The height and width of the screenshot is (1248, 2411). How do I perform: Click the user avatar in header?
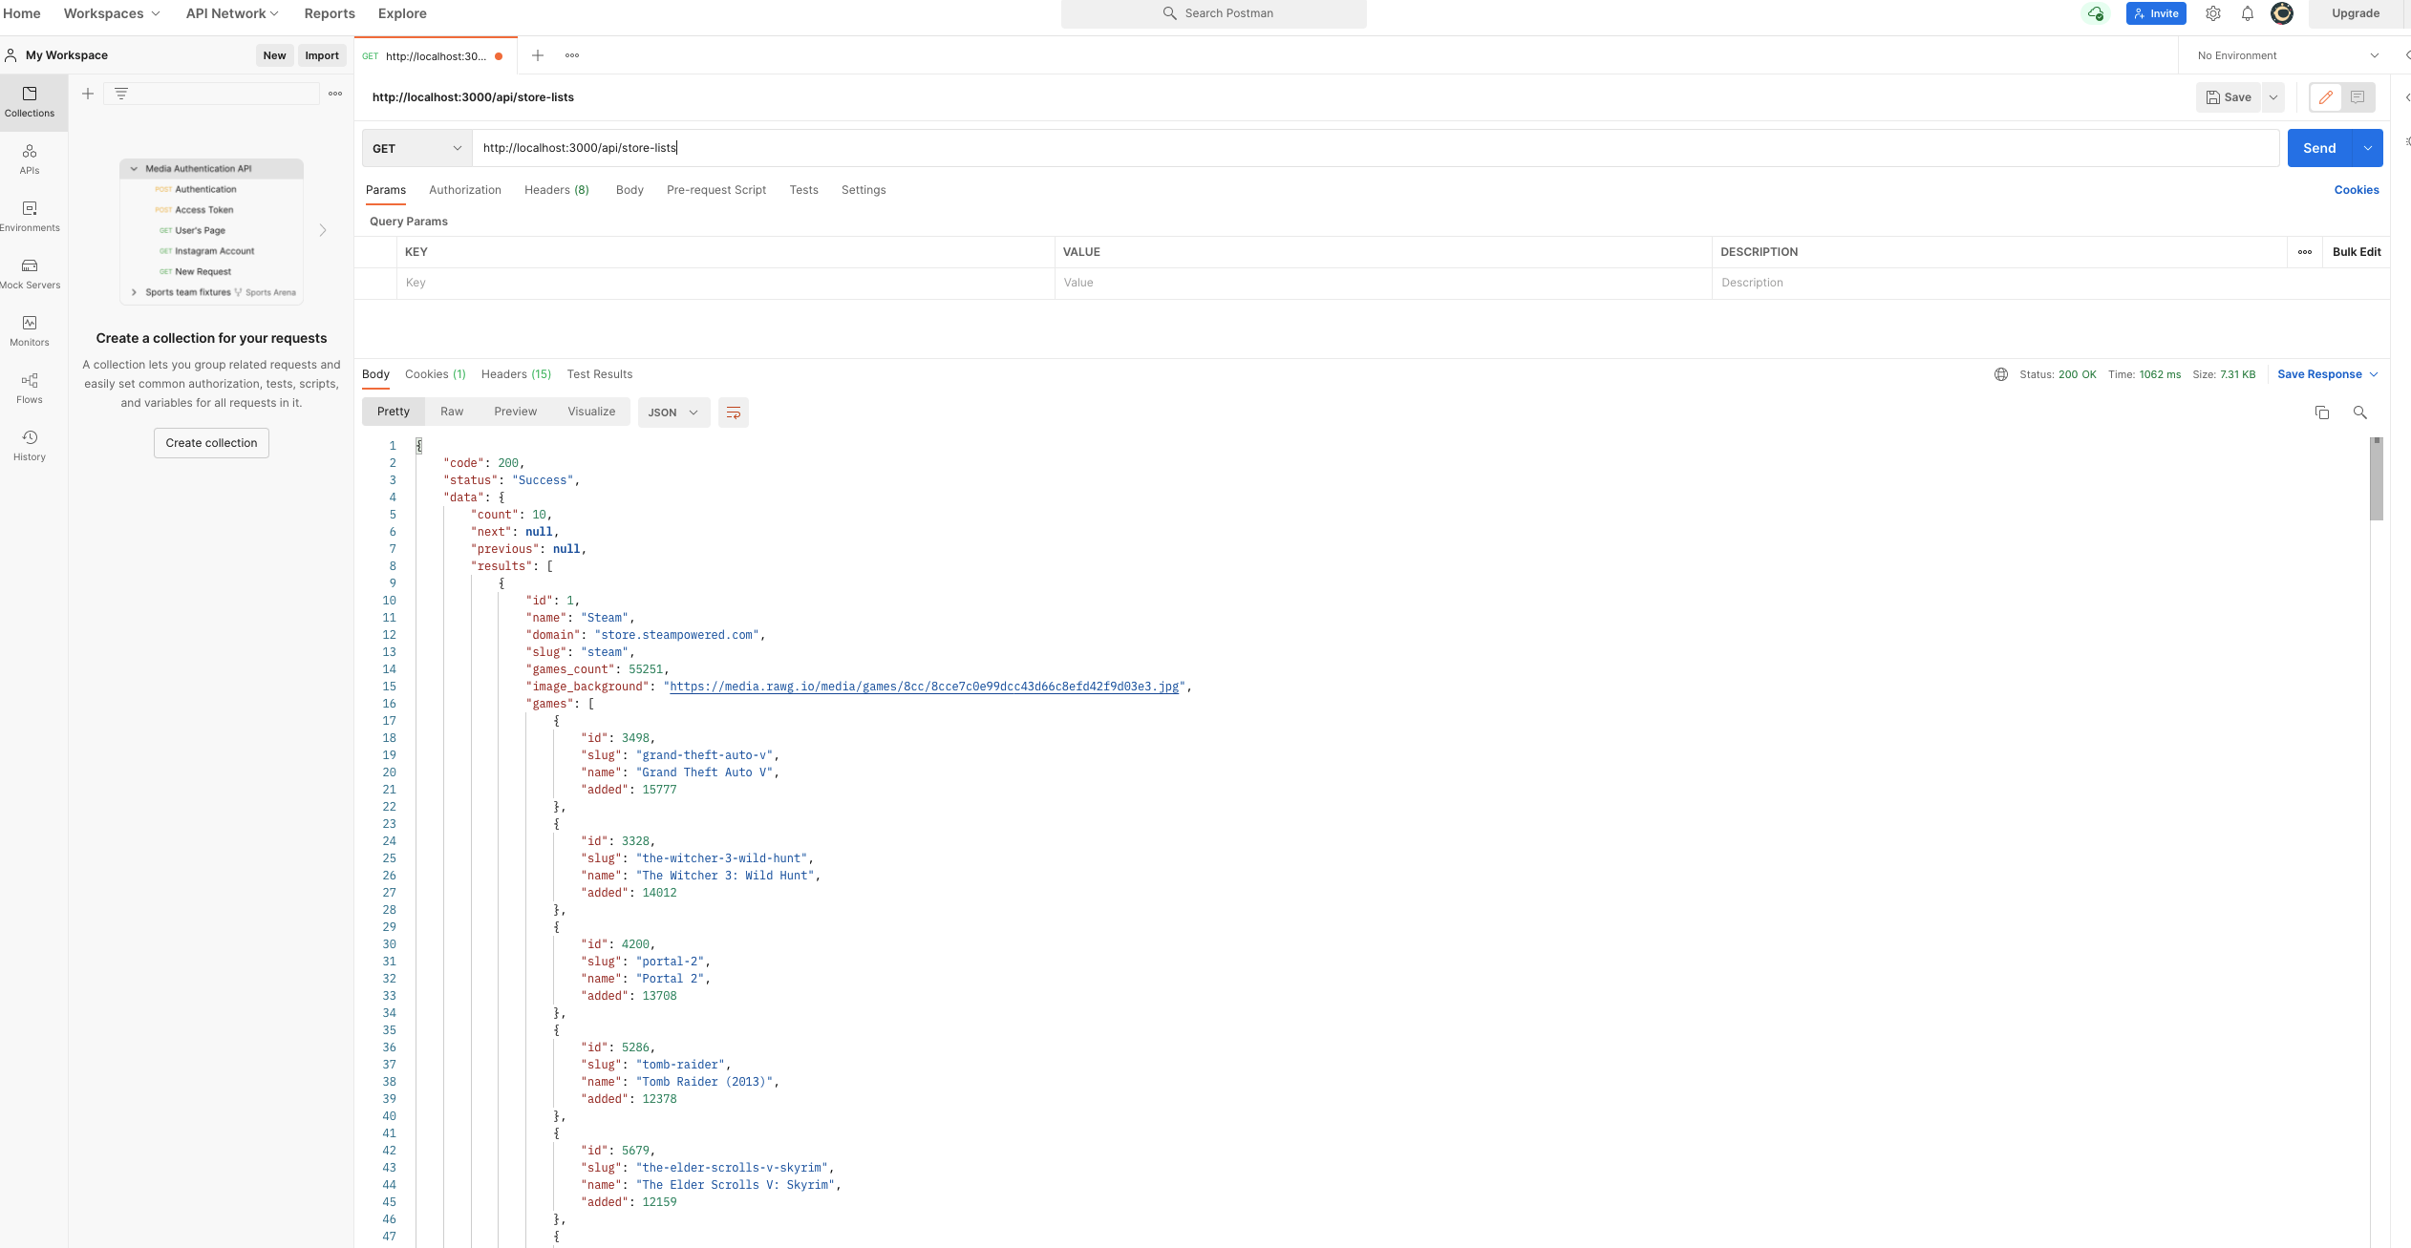point(2282,13)
